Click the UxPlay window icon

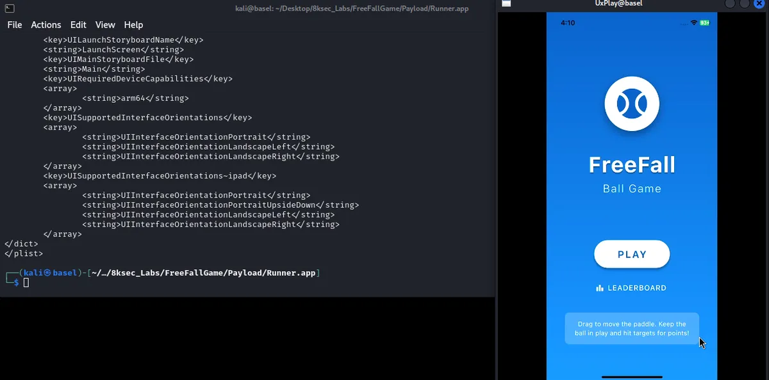tap(506, 3)
